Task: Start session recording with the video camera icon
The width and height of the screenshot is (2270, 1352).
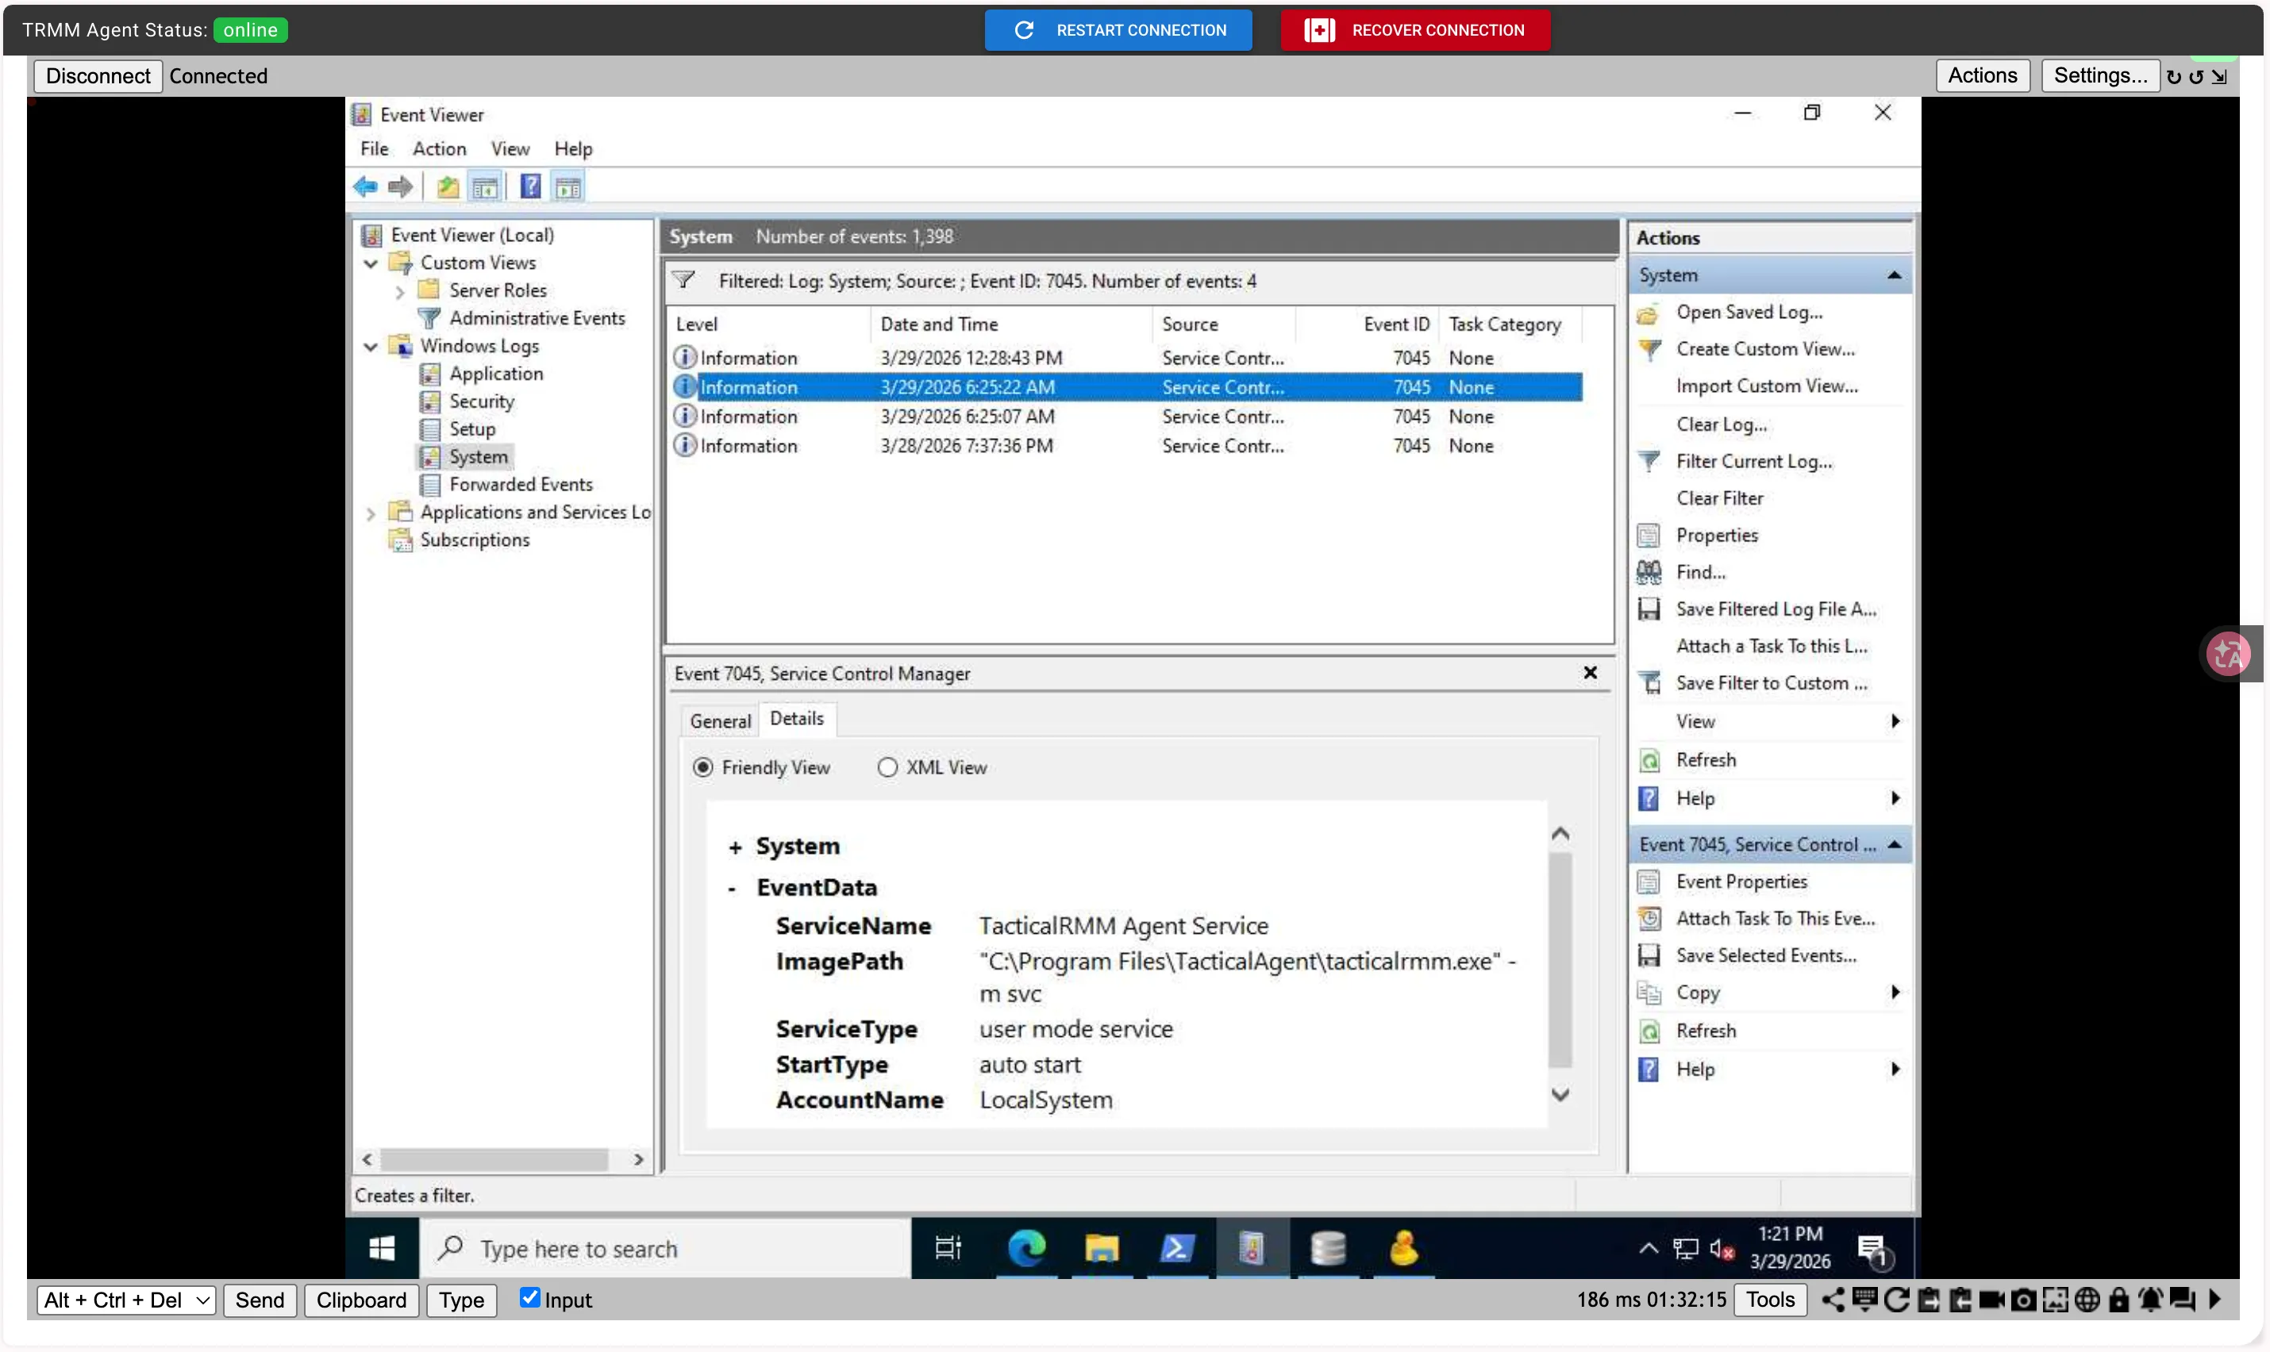Action: (x=1992, y=1300)
